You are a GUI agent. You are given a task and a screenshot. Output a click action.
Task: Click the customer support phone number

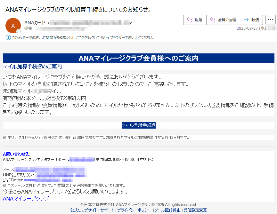(x=82, y=160)
